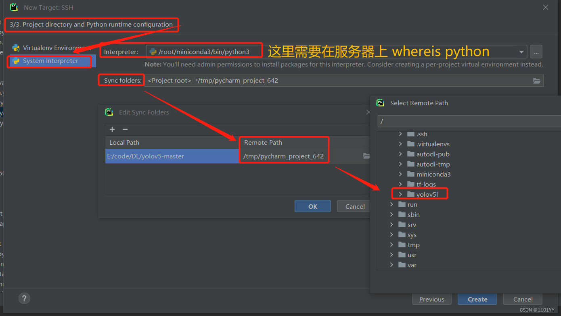The height and width of the screenshot is (316, 561).
Task: Add a sync folder mapping with plus icon
Action: pyautogui.click(x=112, y=129)
